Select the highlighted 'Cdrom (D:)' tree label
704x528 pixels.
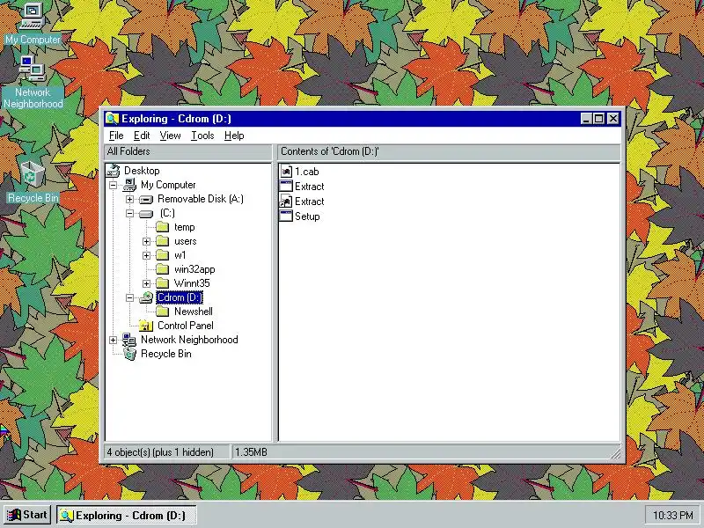click(180, 297)
